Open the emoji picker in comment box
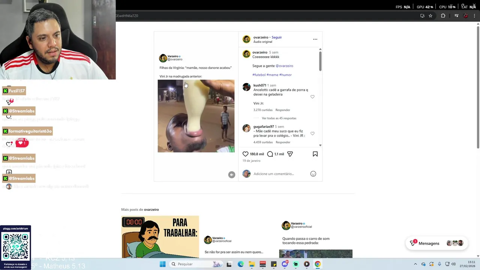The width and height of the screenshot is (480, 270). (313, 174)
